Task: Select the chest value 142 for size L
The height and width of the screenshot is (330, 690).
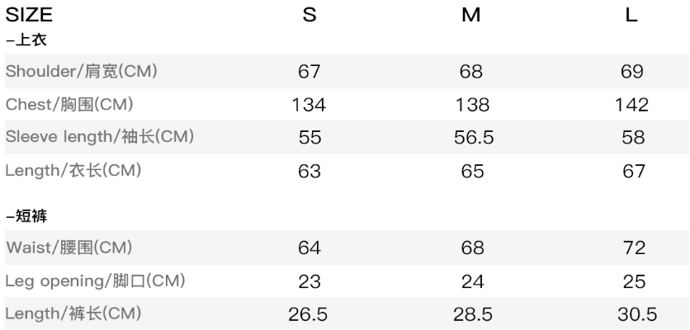Action: [x=632, y=105]
